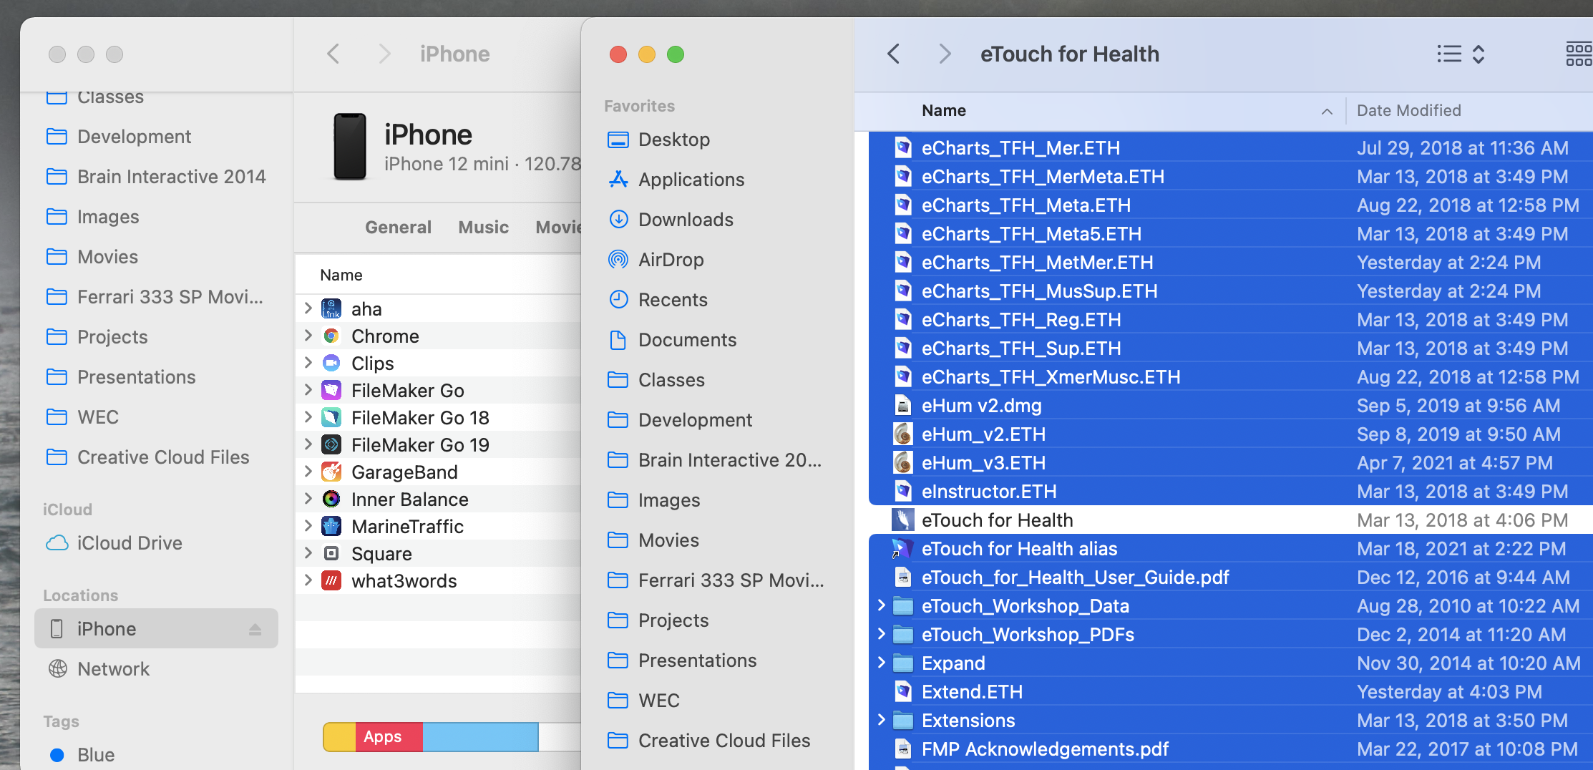Expand the Expand folder disclosure arrow

[882, 663]
